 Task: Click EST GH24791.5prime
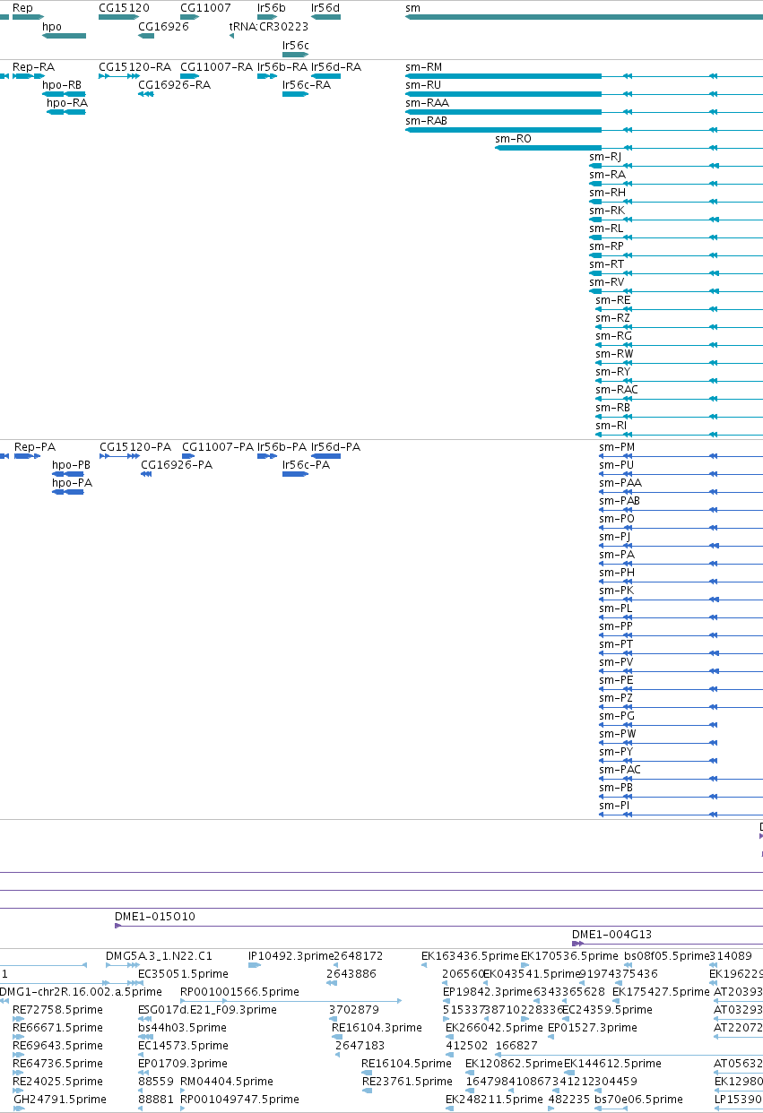click(59, 1099)
